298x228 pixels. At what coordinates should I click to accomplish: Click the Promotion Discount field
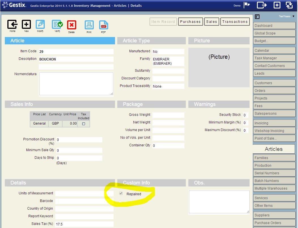point(79,140)
